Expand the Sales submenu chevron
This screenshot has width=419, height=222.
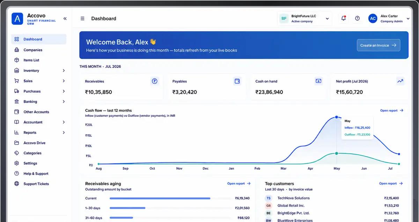point(64,81)
